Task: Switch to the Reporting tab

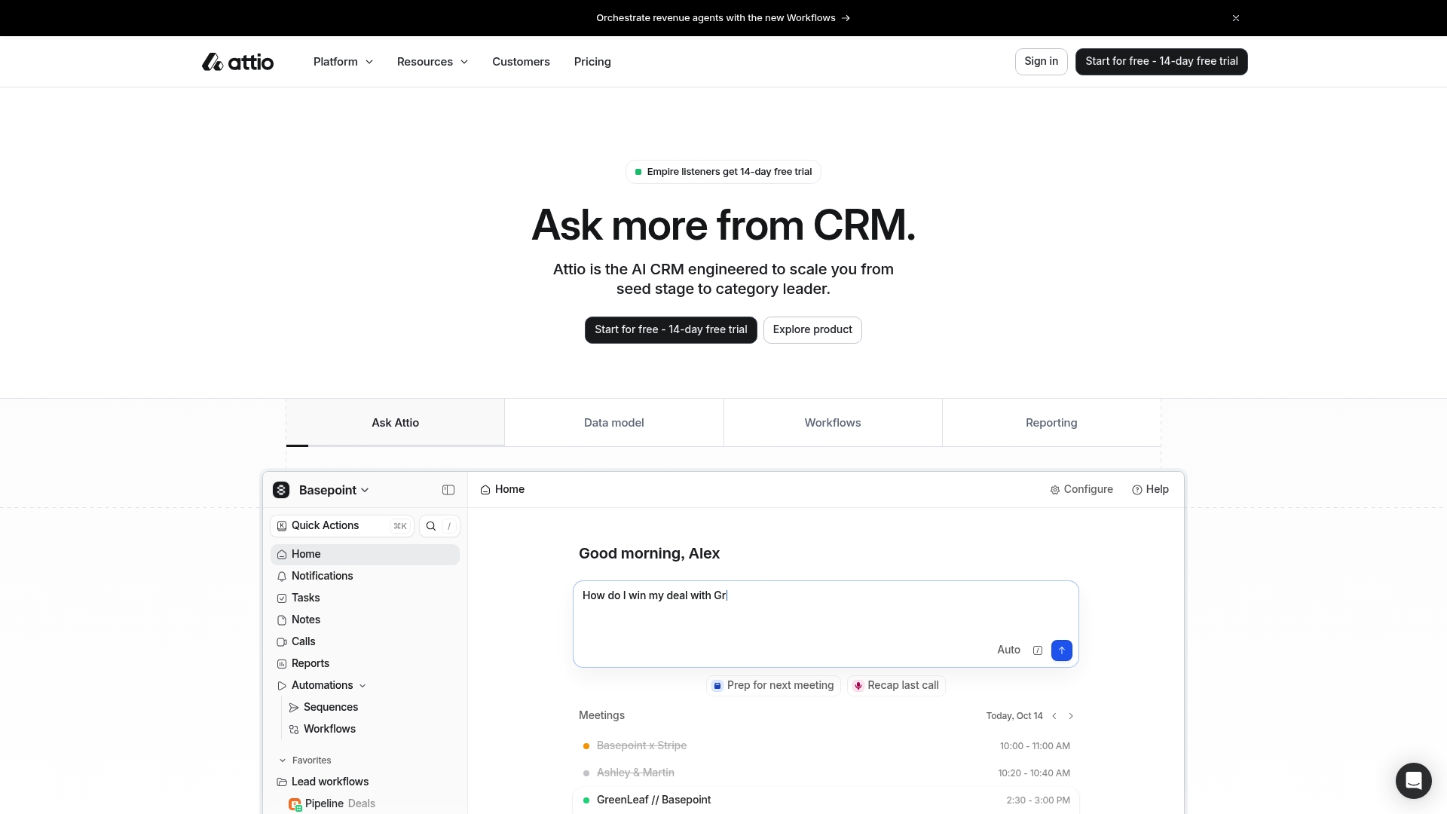Action: click(x=1051, y=423)
